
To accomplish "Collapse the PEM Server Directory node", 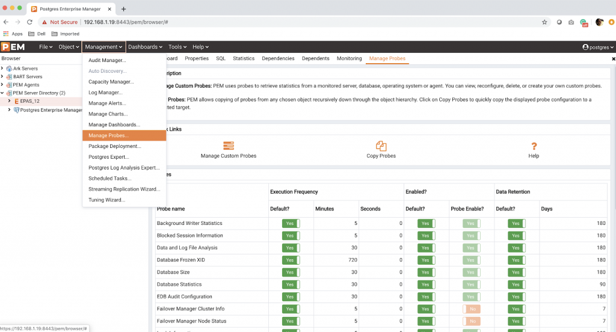I will [x=2, y=93].
